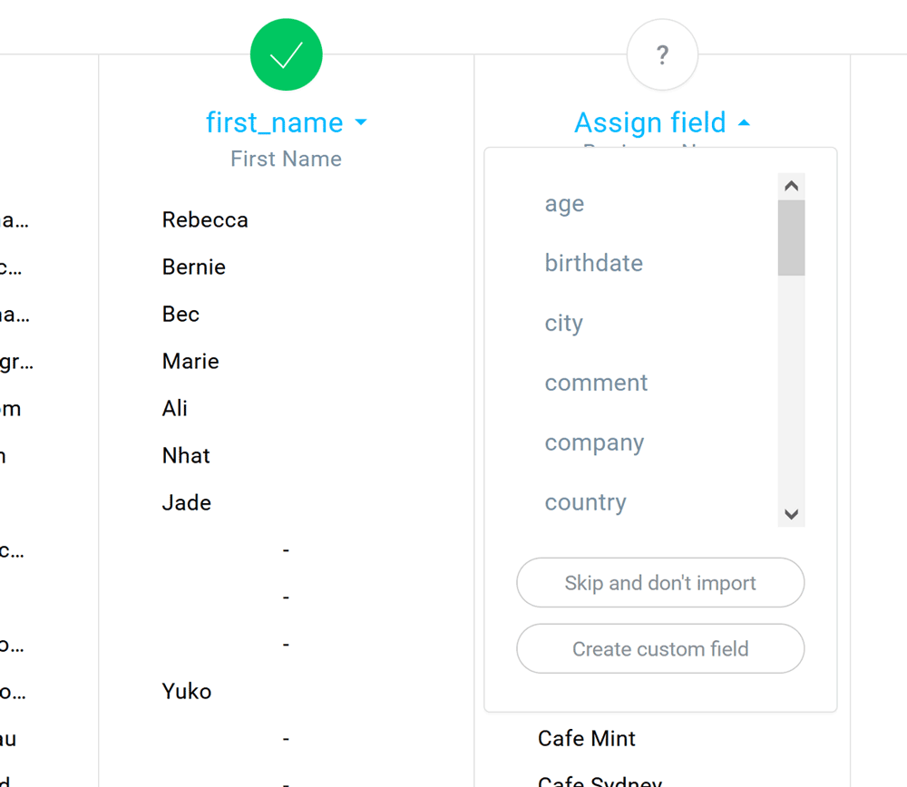Screen dimensions: 907x787
Task: Assign the company field
Action: pyautogui.click(x=594, y=442)
